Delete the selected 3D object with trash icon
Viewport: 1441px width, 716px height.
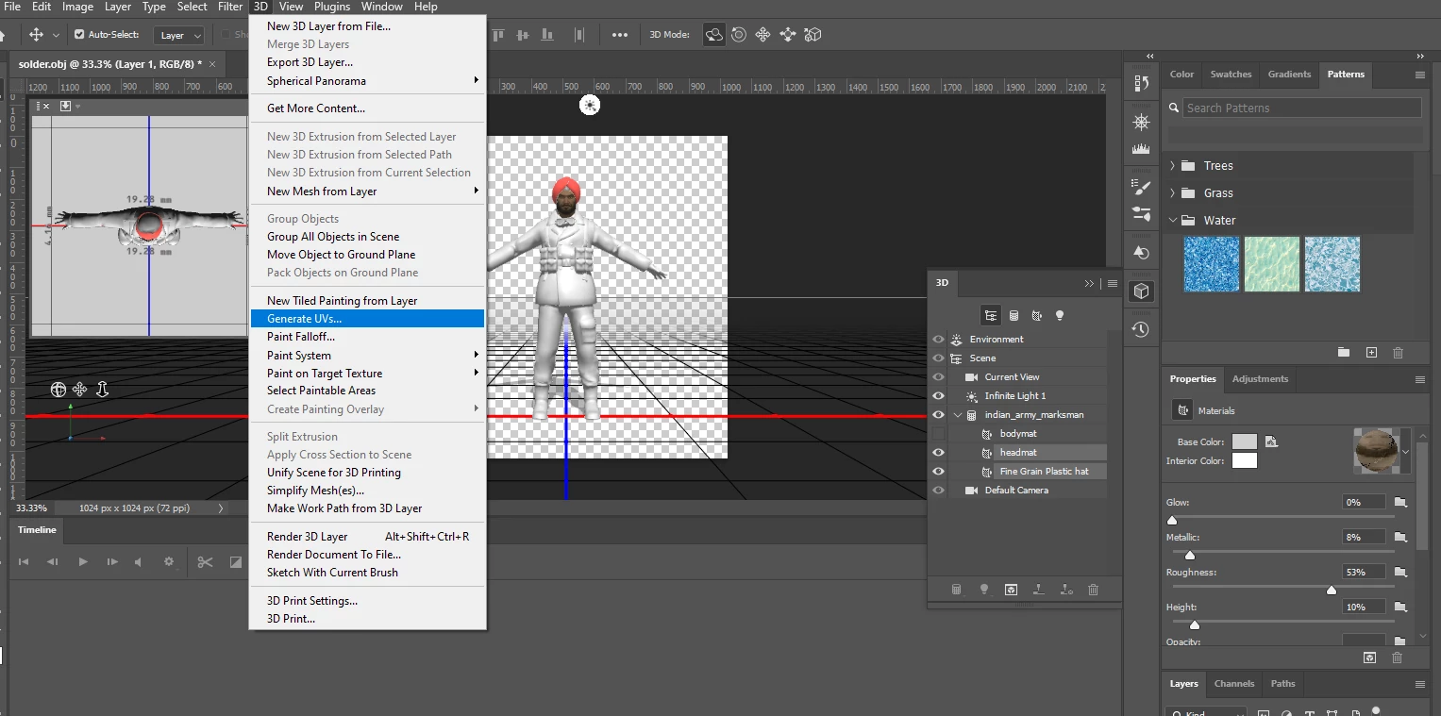pos(1094,590)
